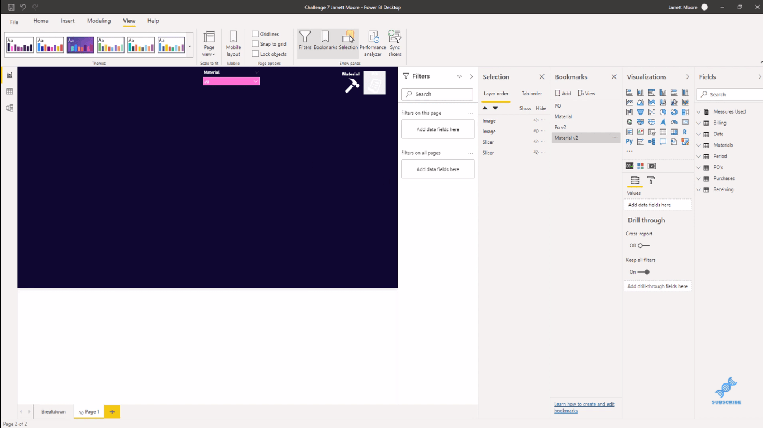Switch to the Breakdown page tab
The image size is (763, 428).
pos(54,412)
